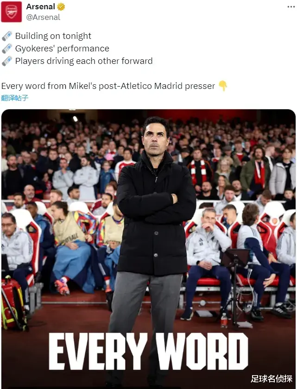This screenshot has height=389, width=297.
Task: Click the Arsenal display name
Action: pyautogui.click(x=40, y=6)
